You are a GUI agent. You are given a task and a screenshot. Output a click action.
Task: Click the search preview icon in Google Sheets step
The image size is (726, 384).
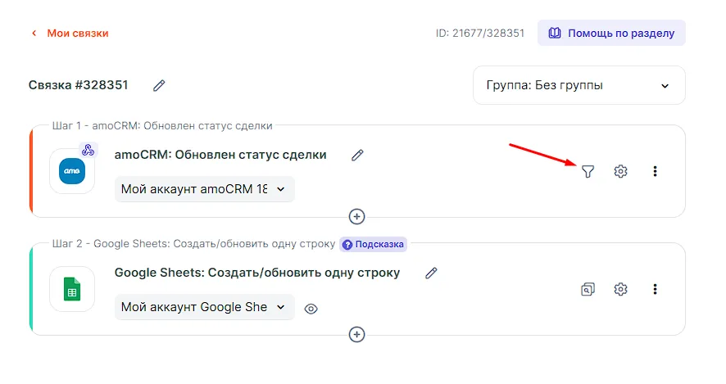coord(588,289)
